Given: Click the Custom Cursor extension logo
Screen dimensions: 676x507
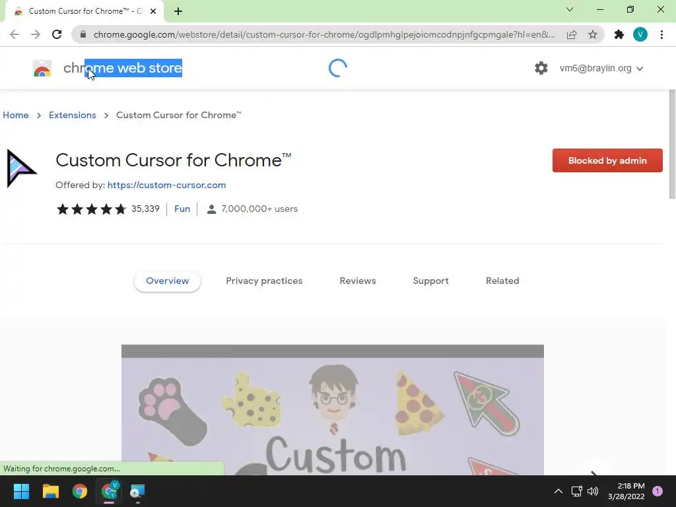Looking at the screenshot, I should pyautogui.click(x=22, y=168).
